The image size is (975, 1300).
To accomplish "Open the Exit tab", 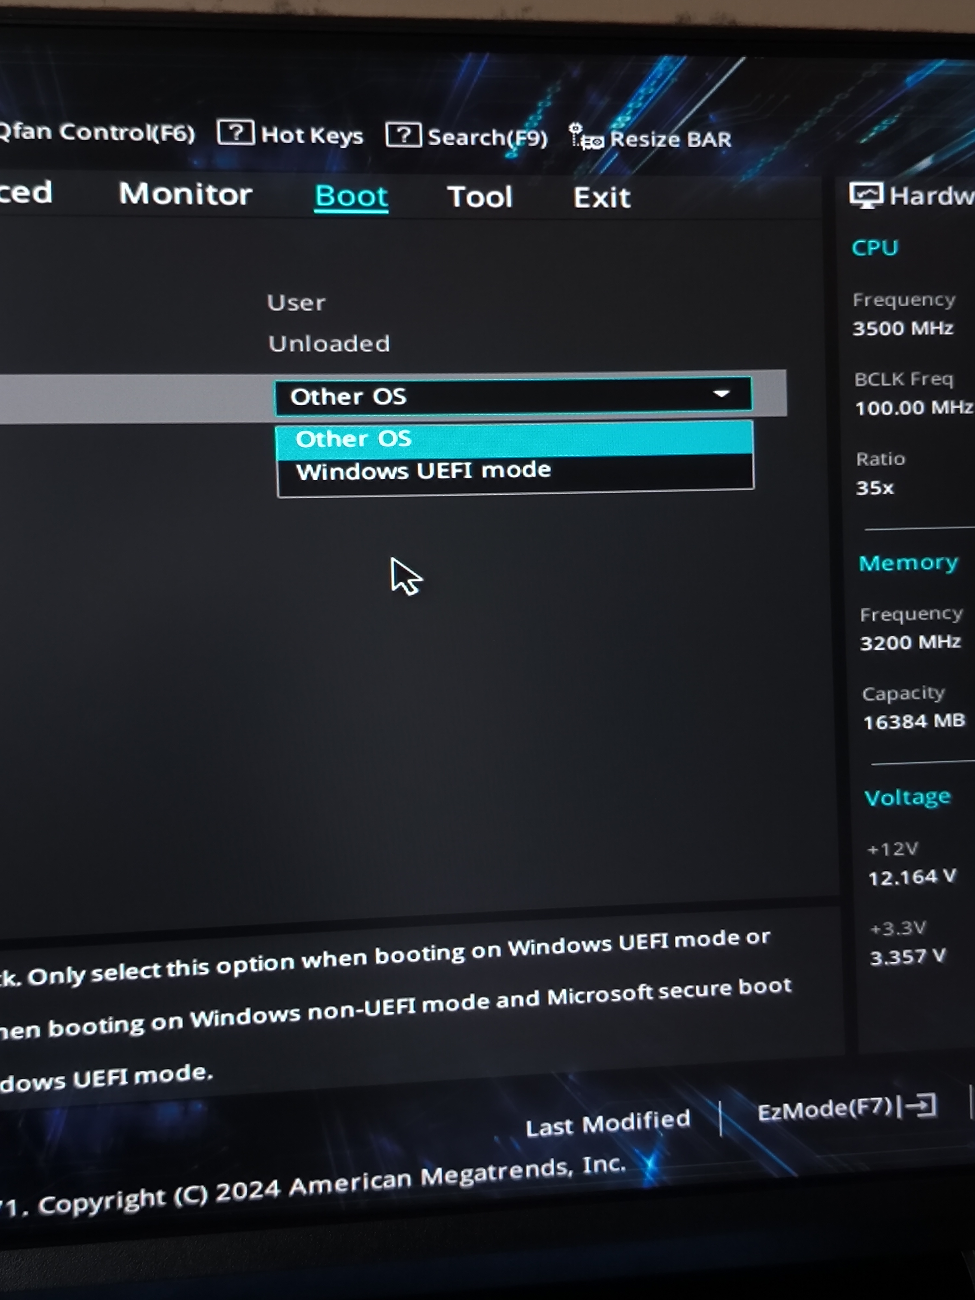I will click(x=601, y=198).
